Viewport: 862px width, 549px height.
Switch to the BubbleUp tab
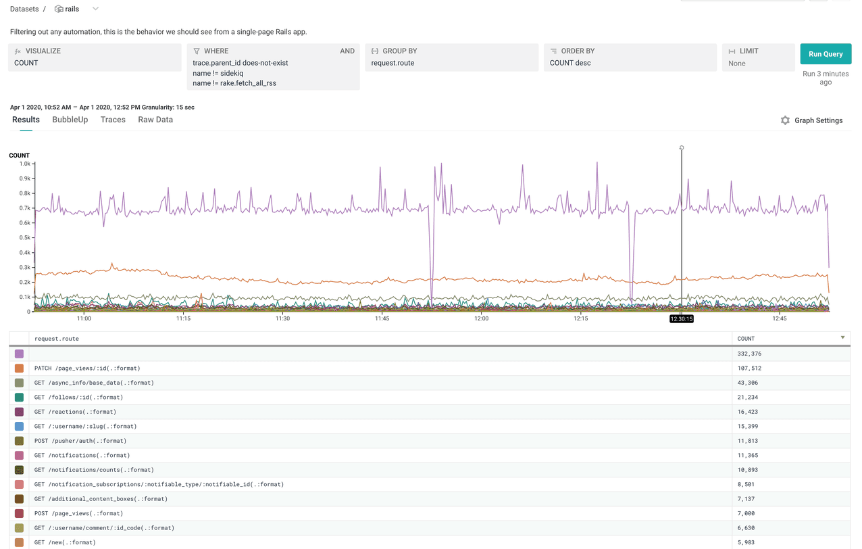(70, 120)
